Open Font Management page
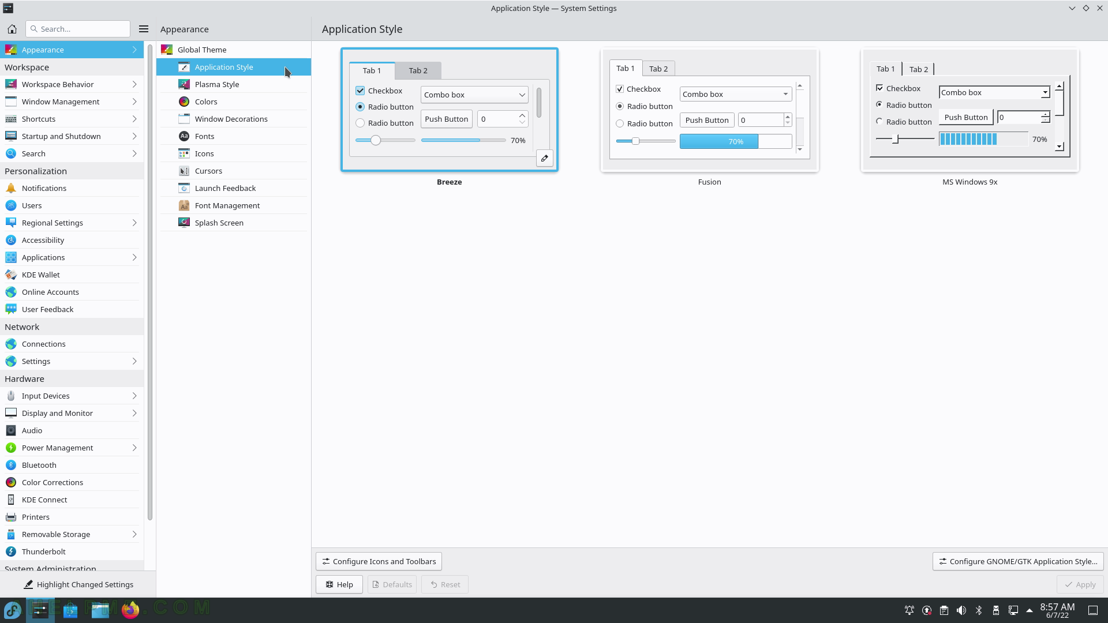The height and width of the screenshot is (623, 1108). point(234,205)
